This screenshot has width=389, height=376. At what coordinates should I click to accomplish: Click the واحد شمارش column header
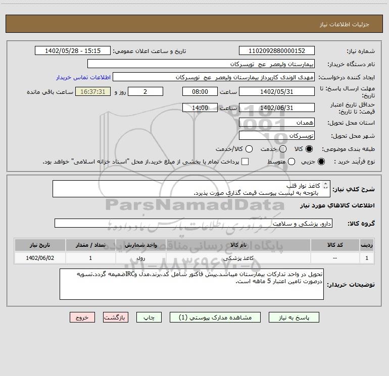pyautogui.click(x=140, y=245)
